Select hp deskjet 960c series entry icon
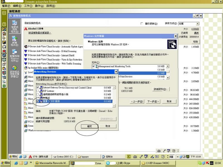223x167 pixels. (26, 68)
